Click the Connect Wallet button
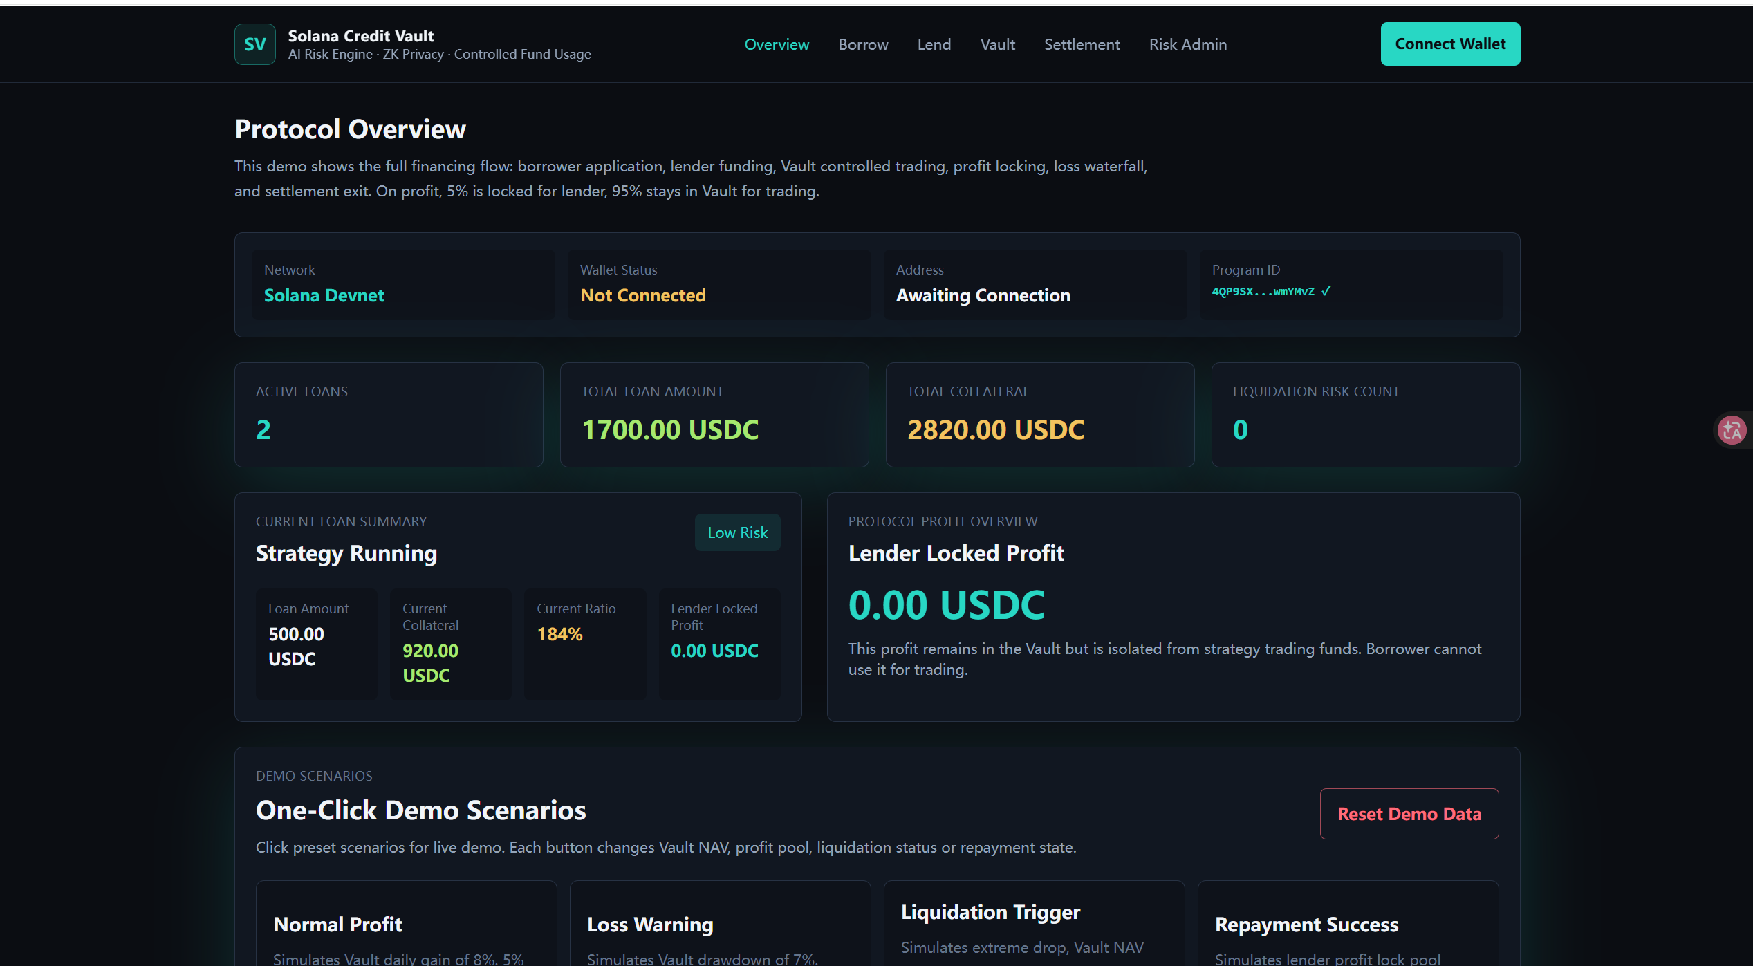This screenshot has height=966, width=1753. click(1450, 44)
